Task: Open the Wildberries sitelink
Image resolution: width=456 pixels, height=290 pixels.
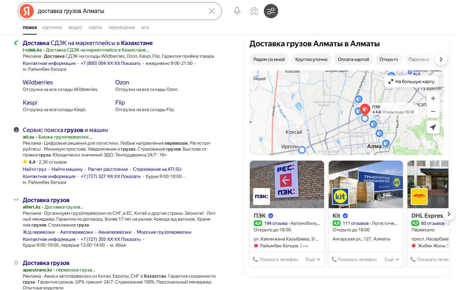Action: tap(38, 82)
